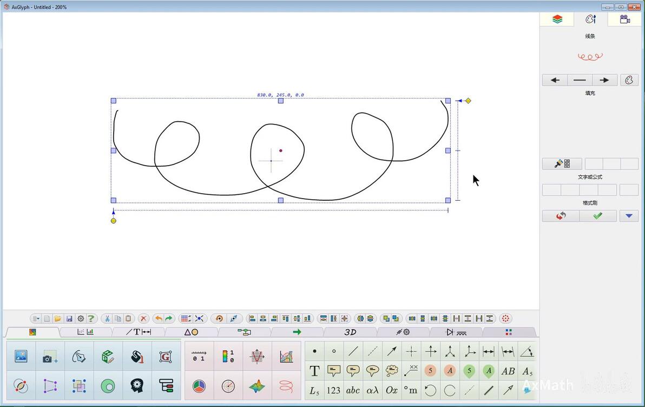The height and width of the screenshot is (407, 645).
Task: Redo with the green arrow
Action: [169, 319]
